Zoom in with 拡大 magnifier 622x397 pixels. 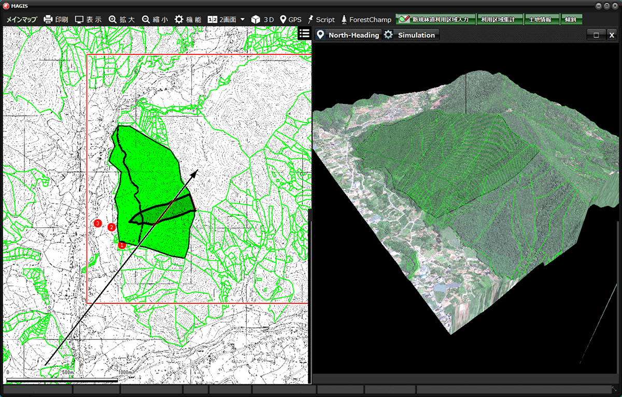click(x=121, y=19)
